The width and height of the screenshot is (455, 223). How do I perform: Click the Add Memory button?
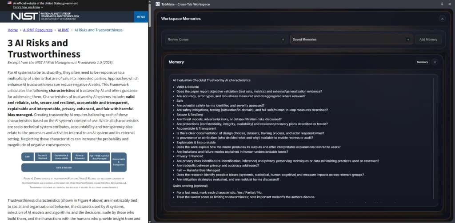coord(428,40)
